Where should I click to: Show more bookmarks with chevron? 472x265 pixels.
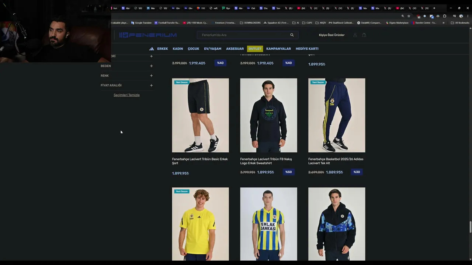443,23
